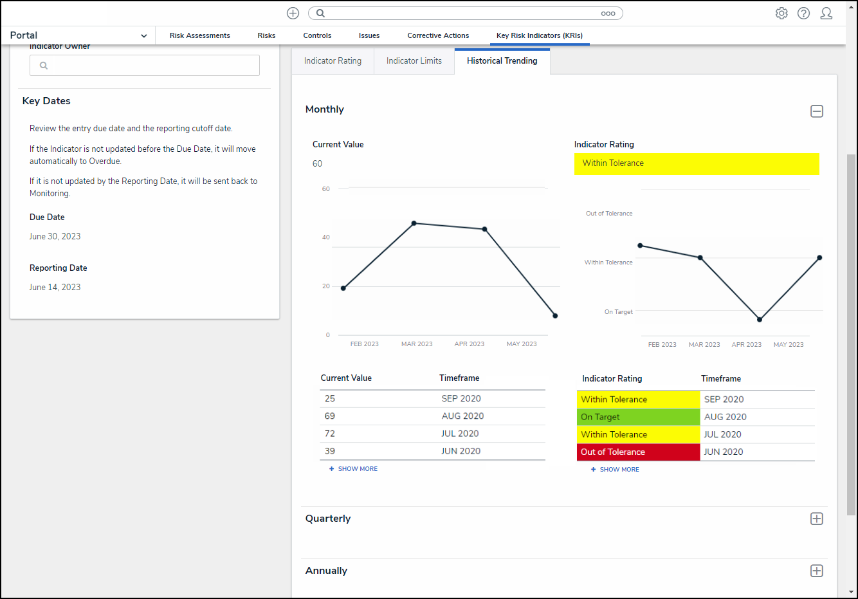Switch to the Indicator Rating tab

pos(333,61)
